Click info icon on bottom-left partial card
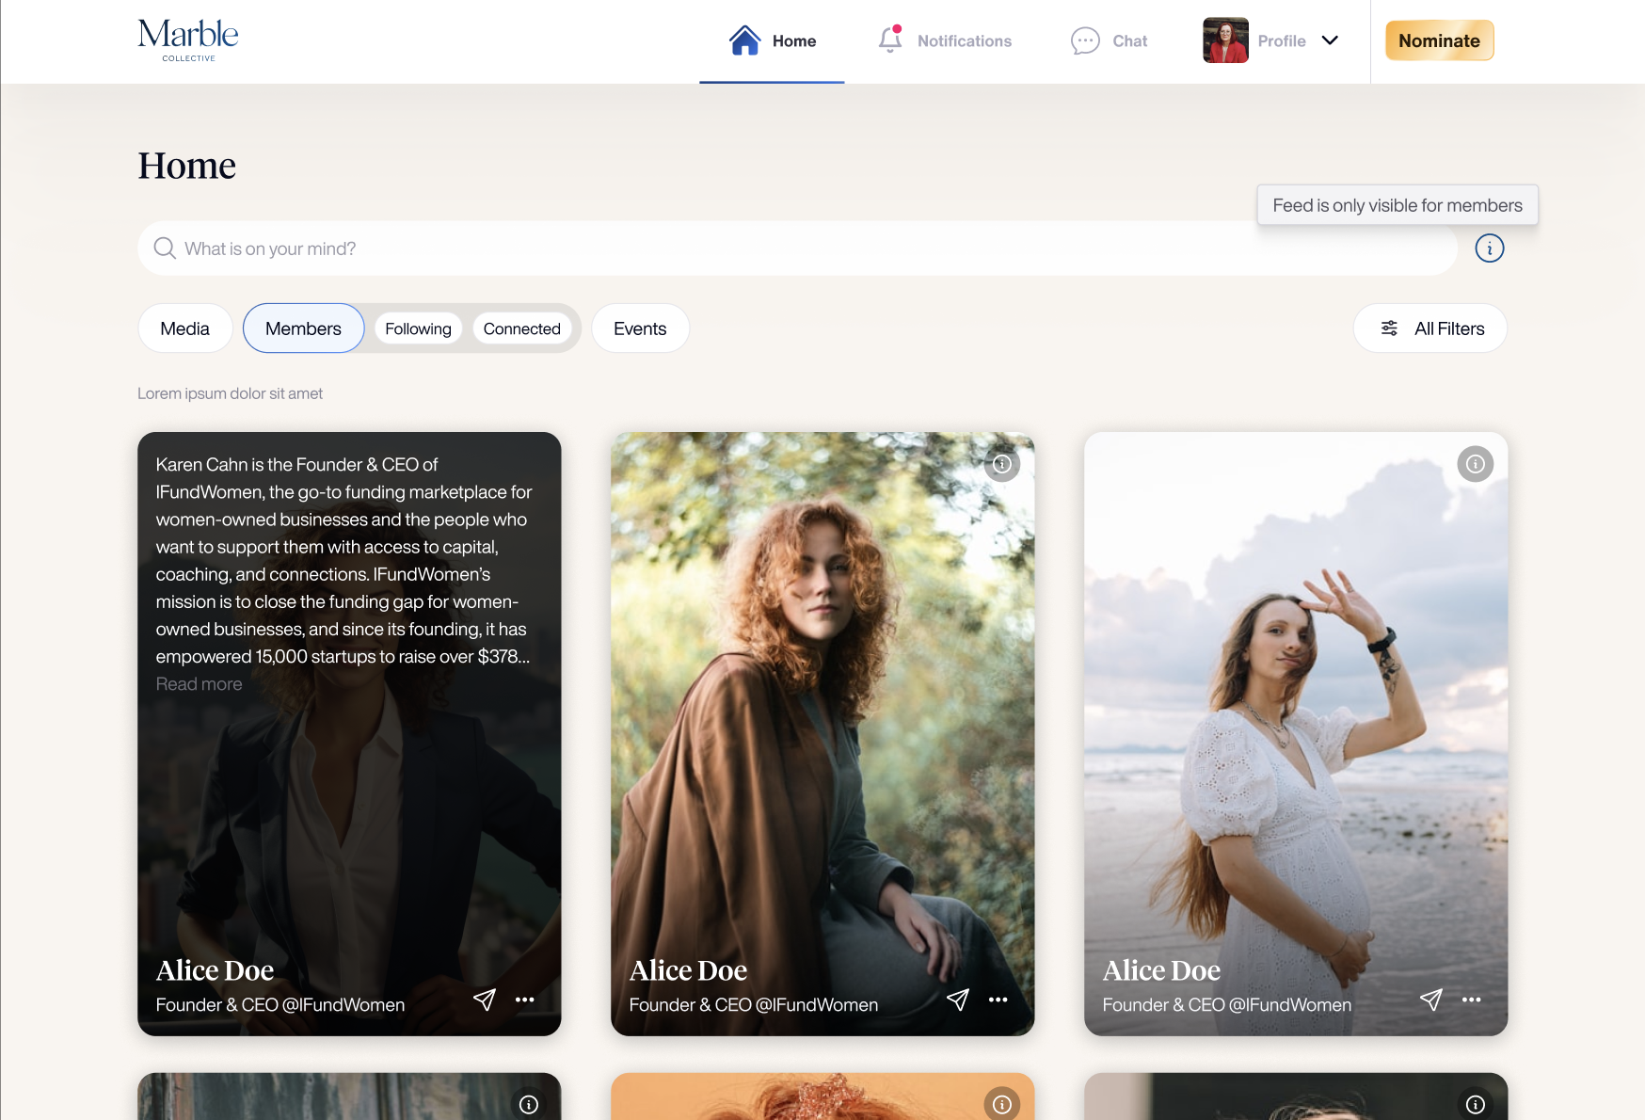Screen dimensions: 1645x1120 point(529,1104)
